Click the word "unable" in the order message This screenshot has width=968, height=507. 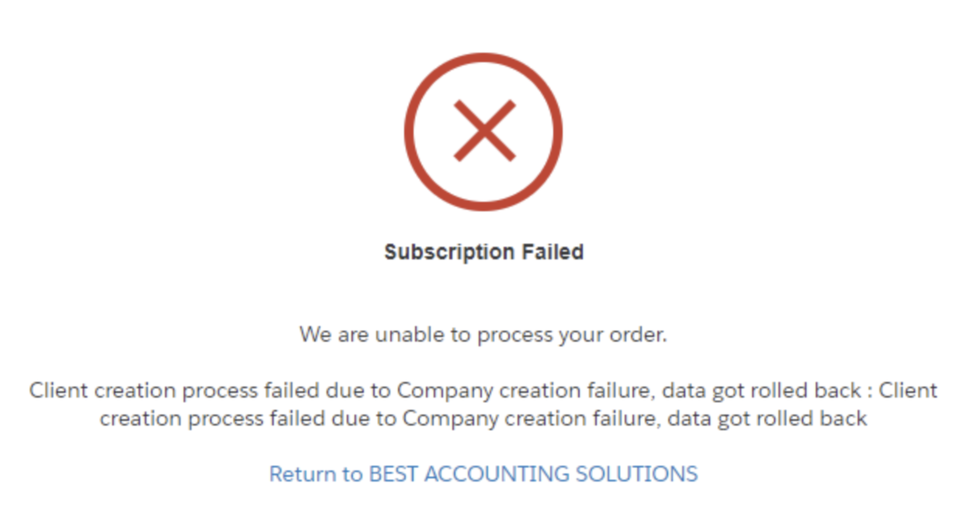point(409,335)
